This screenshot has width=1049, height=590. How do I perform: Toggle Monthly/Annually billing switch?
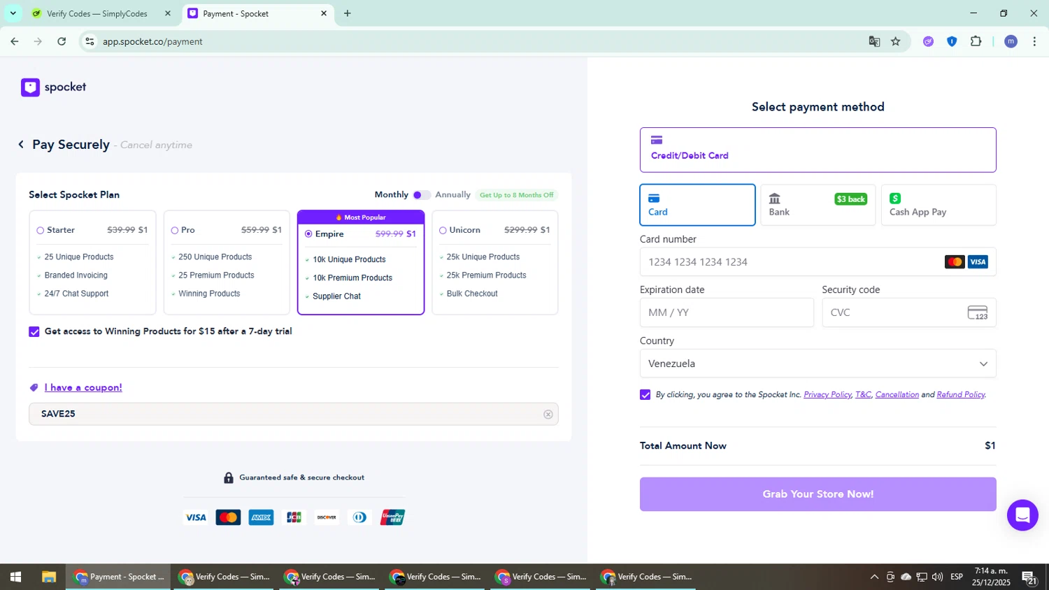(422, 195)
